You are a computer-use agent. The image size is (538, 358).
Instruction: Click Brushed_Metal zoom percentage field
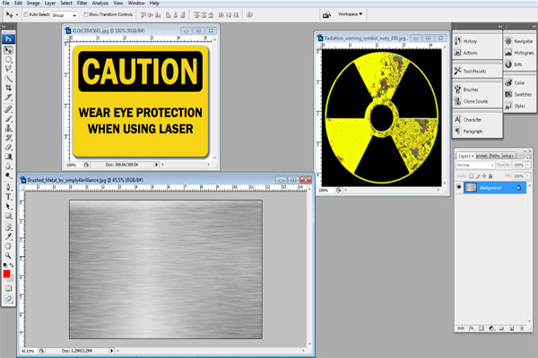(x=28, y=351)
